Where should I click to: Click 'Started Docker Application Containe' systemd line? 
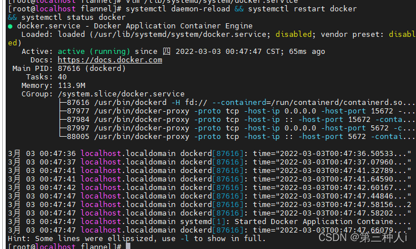pyautogui.click(x=210, y=221)
